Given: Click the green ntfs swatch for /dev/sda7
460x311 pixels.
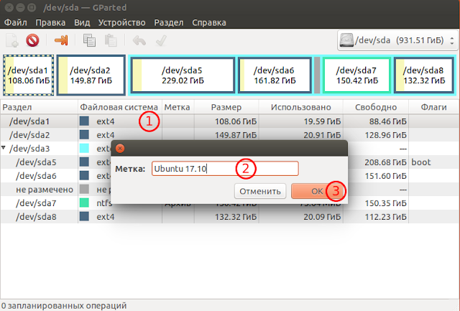Looking at the screenshot, I should coord(84,203).
